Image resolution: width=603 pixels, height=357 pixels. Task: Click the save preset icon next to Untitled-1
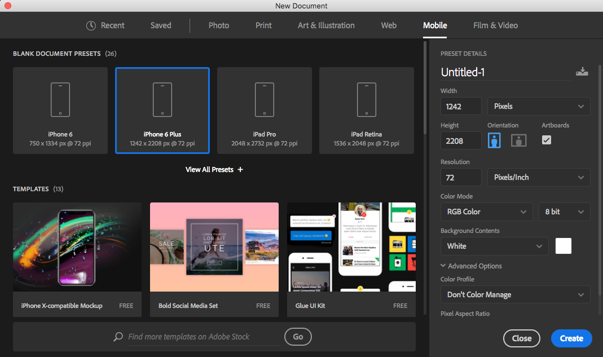click(x=582, y=72)
